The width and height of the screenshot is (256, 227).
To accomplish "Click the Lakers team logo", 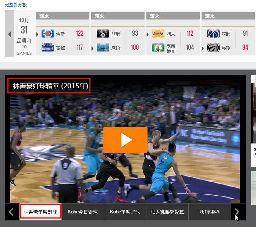I will pyautogui.click(x=158, y=33).
